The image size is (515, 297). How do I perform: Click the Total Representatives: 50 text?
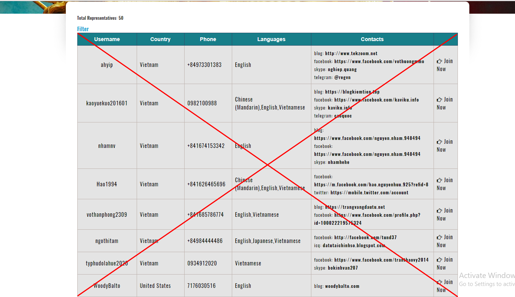click(x=100, y=18)
